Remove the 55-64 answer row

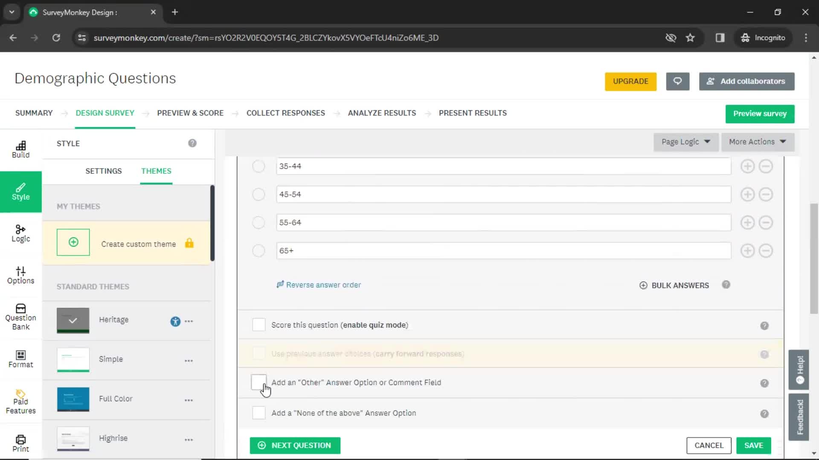766,222
